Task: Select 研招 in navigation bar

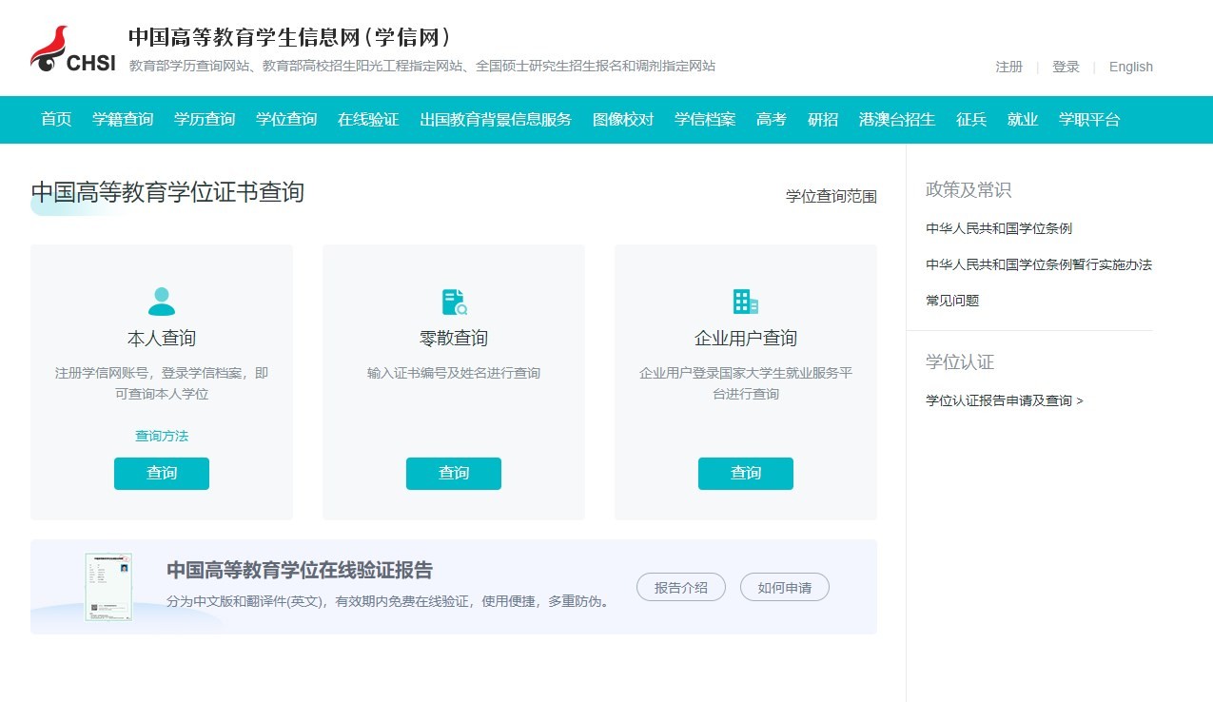Action: 823,120
